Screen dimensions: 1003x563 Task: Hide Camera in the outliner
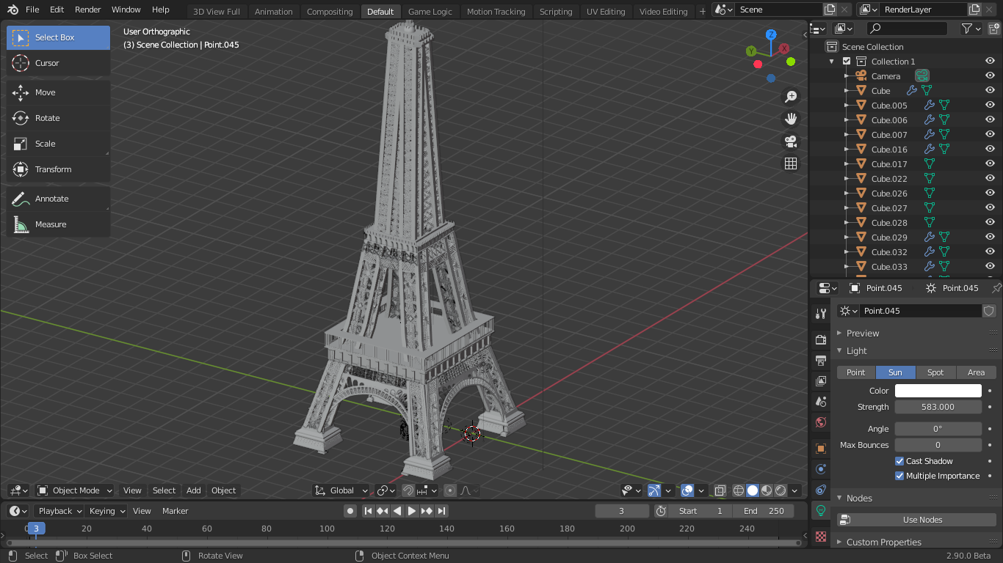990,76
